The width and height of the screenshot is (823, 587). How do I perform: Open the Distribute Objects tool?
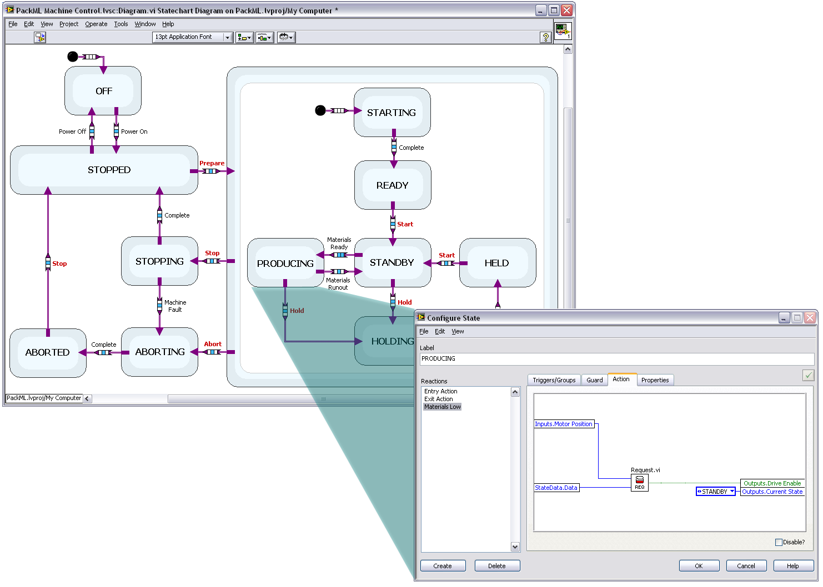tap(264, 37)
